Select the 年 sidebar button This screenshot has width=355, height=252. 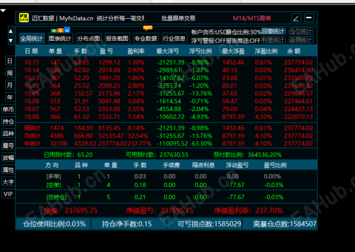[x=10, y=97]
